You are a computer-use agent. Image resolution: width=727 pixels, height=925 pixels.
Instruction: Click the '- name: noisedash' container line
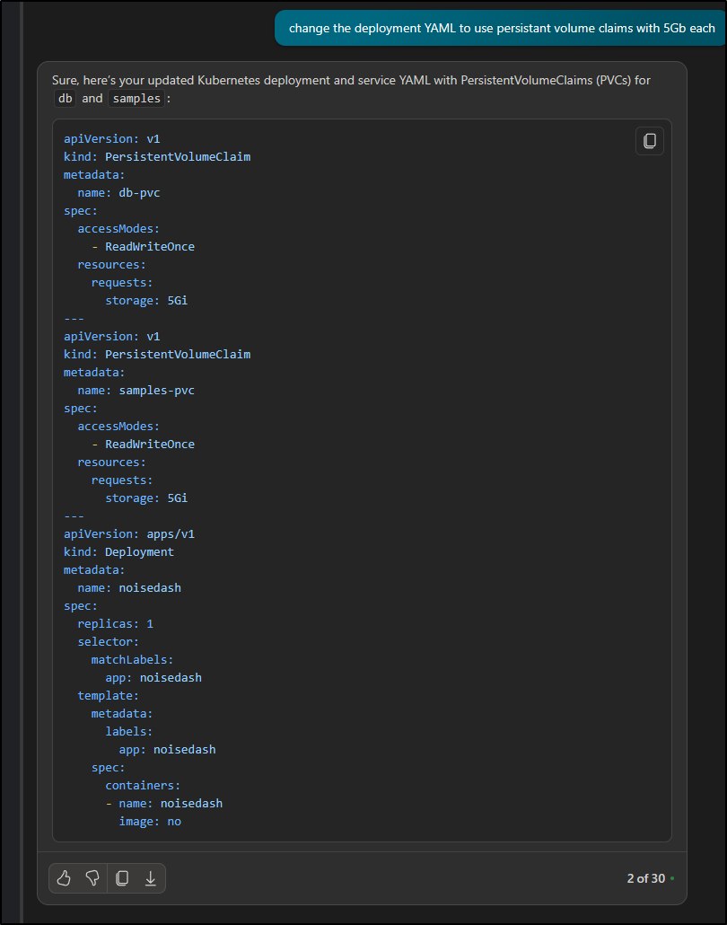tap(164, 804)
